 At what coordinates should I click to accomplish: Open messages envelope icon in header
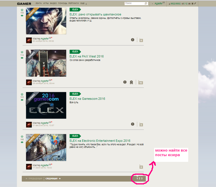click(189, 3)
